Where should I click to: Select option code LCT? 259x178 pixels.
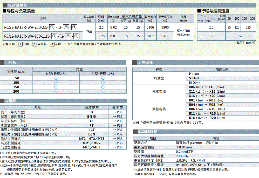coord(92,130)
